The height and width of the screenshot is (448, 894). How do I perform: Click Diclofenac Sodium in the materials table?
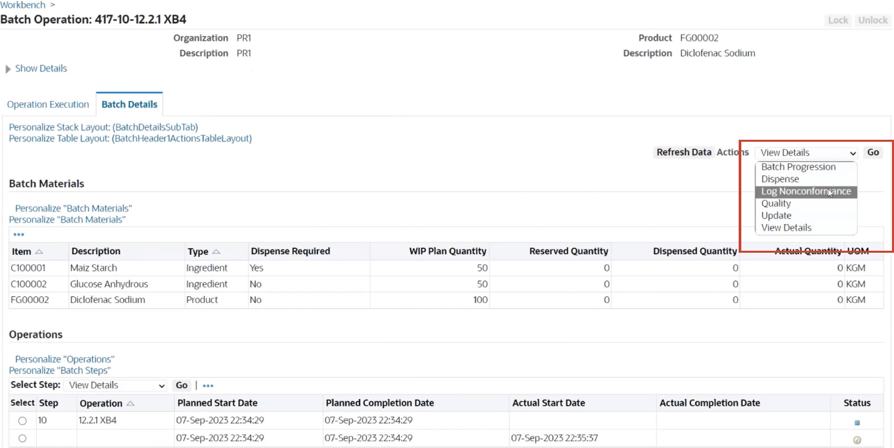tap(108, 300)
